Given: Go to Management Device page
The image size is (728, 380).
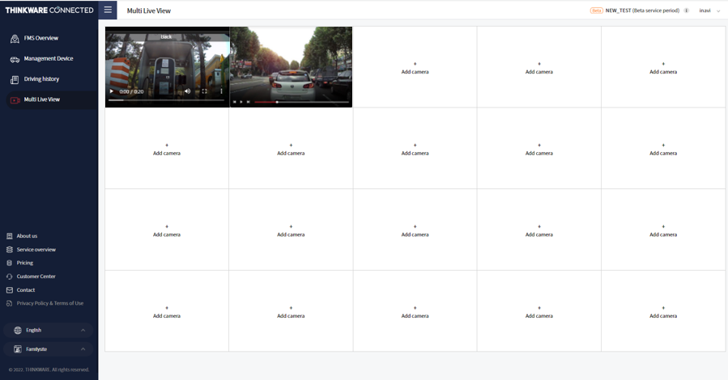Looking at the screenshot, I should coord(48,59).
